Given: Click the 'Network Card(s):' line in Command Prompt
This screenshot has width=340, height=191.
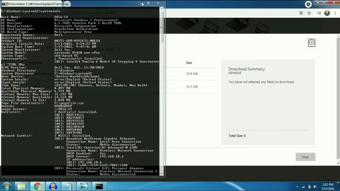Looking at the screenshot, I should [46, 136].
